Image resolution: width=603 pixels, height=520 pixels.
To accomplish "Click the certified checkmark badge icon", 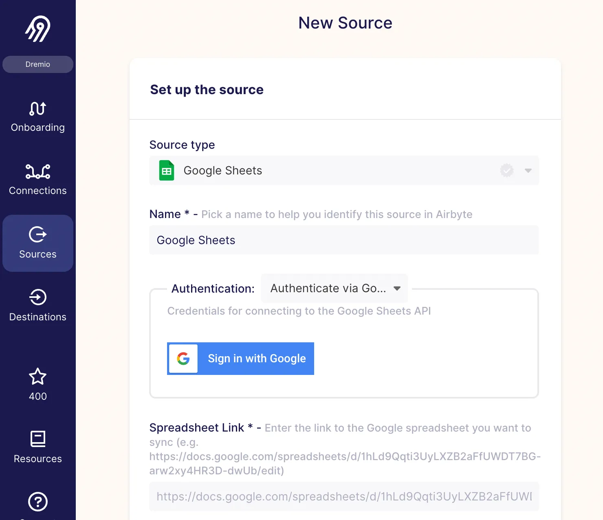I will [507, 170].
